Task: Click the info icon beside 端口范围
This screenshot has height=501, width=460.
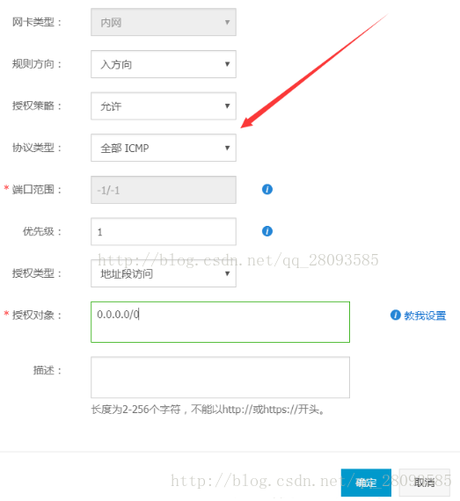Action: click(267, 189)
